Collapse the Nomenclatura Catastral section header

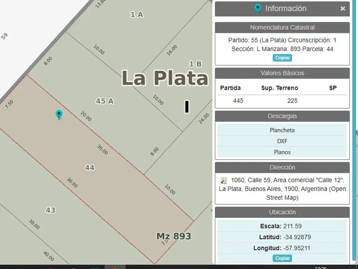282,27
